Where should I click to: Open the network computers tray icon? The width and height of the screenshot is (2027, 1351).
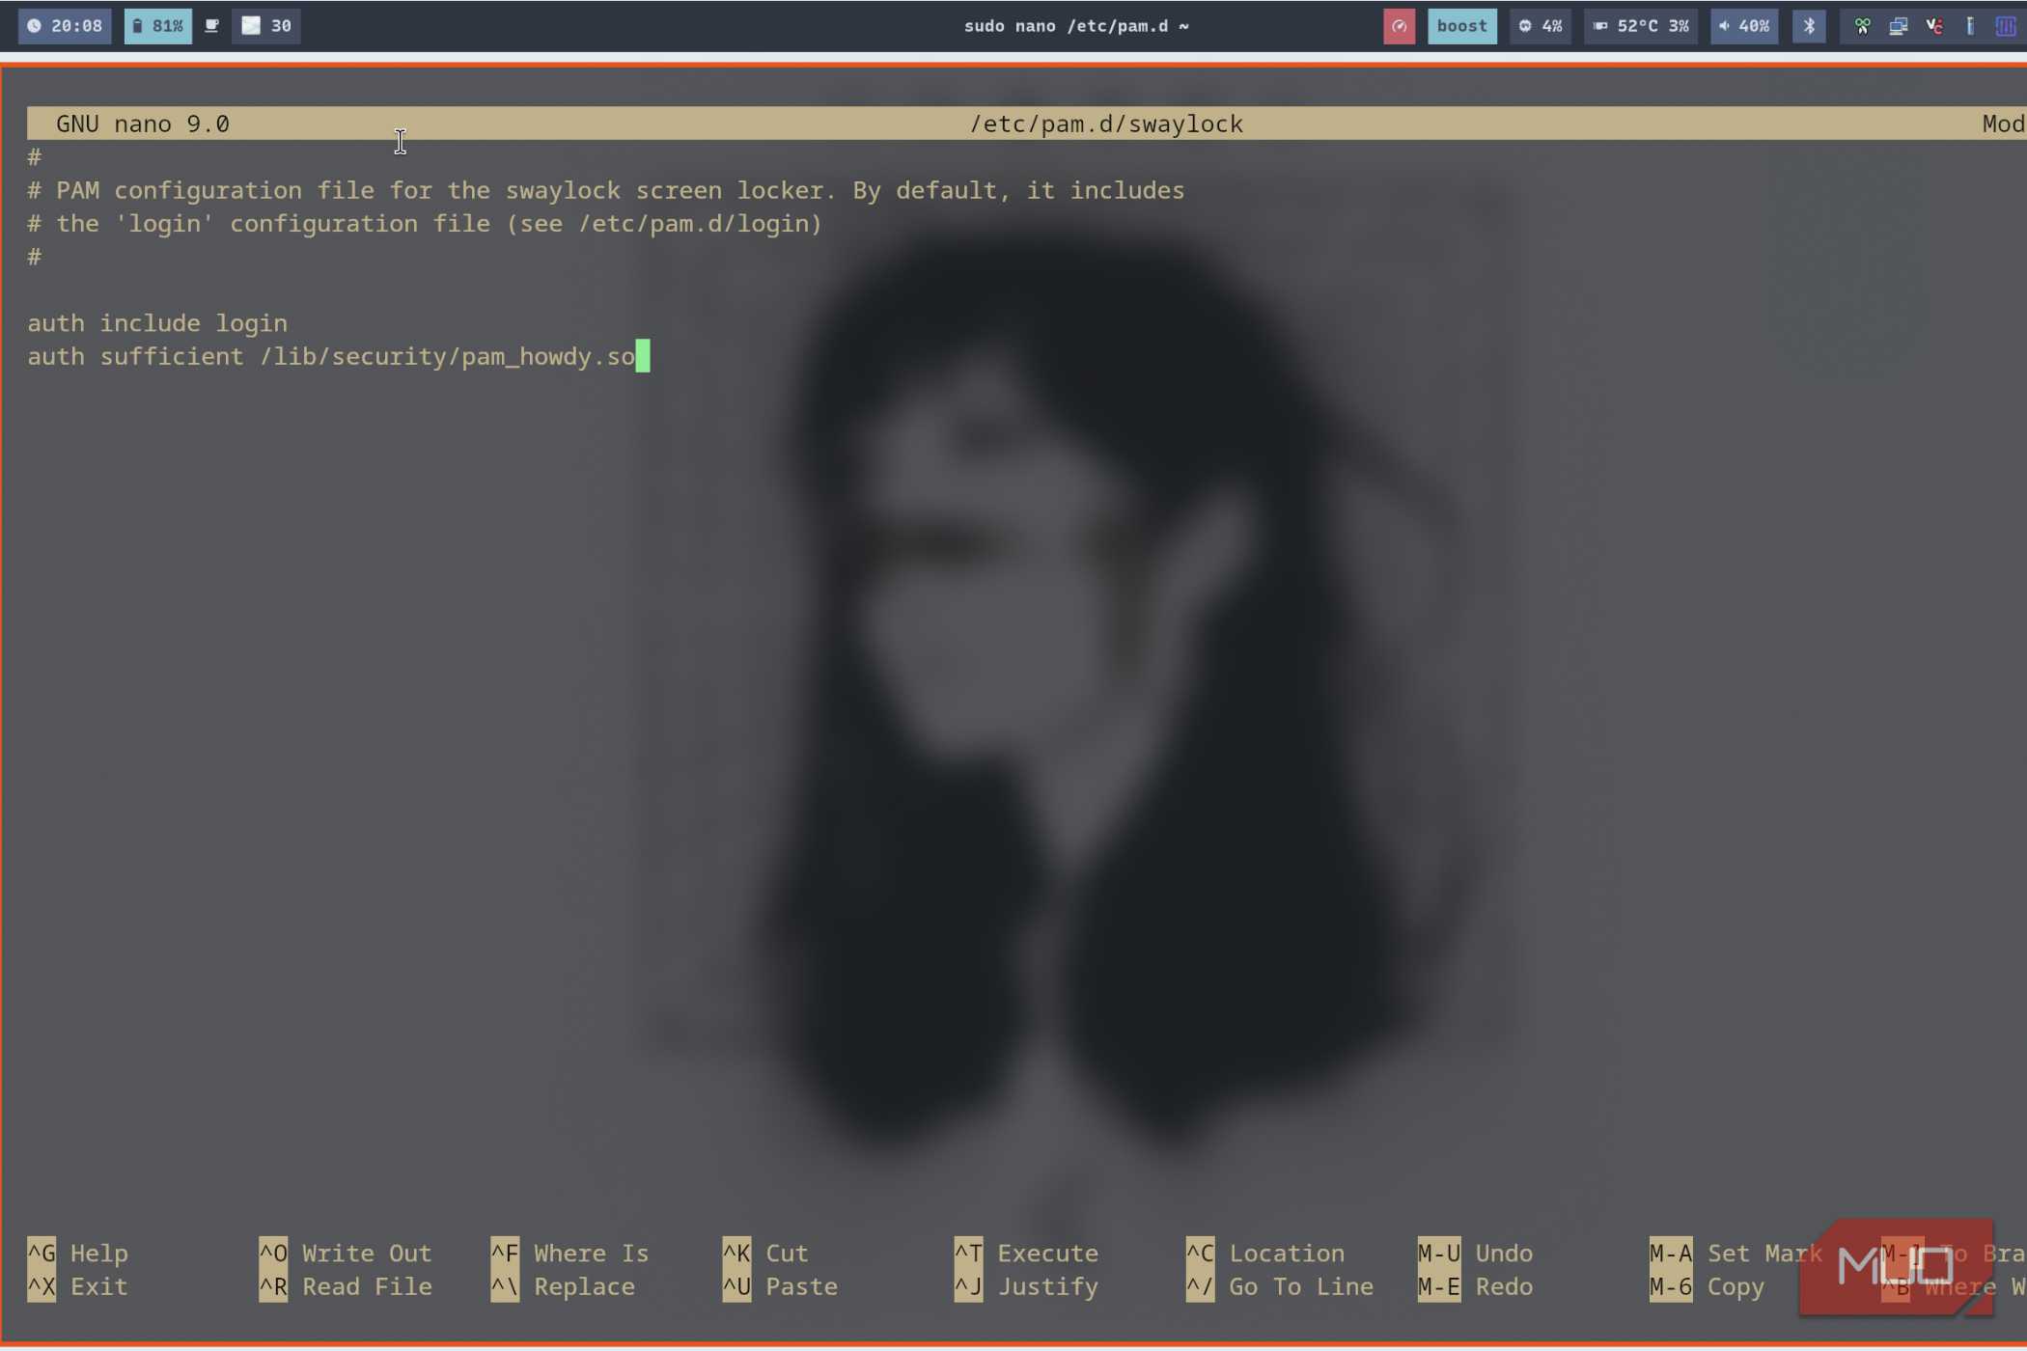[1898, 26]
